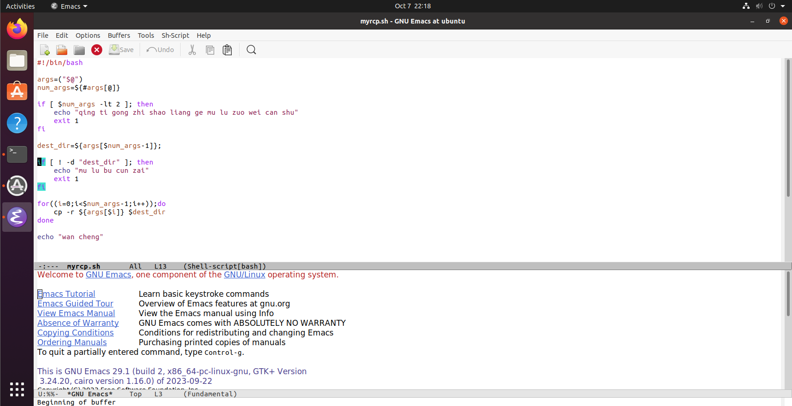Click the New File toolbar icon
This screenshot has width=792, height=406.
[45, 50]
